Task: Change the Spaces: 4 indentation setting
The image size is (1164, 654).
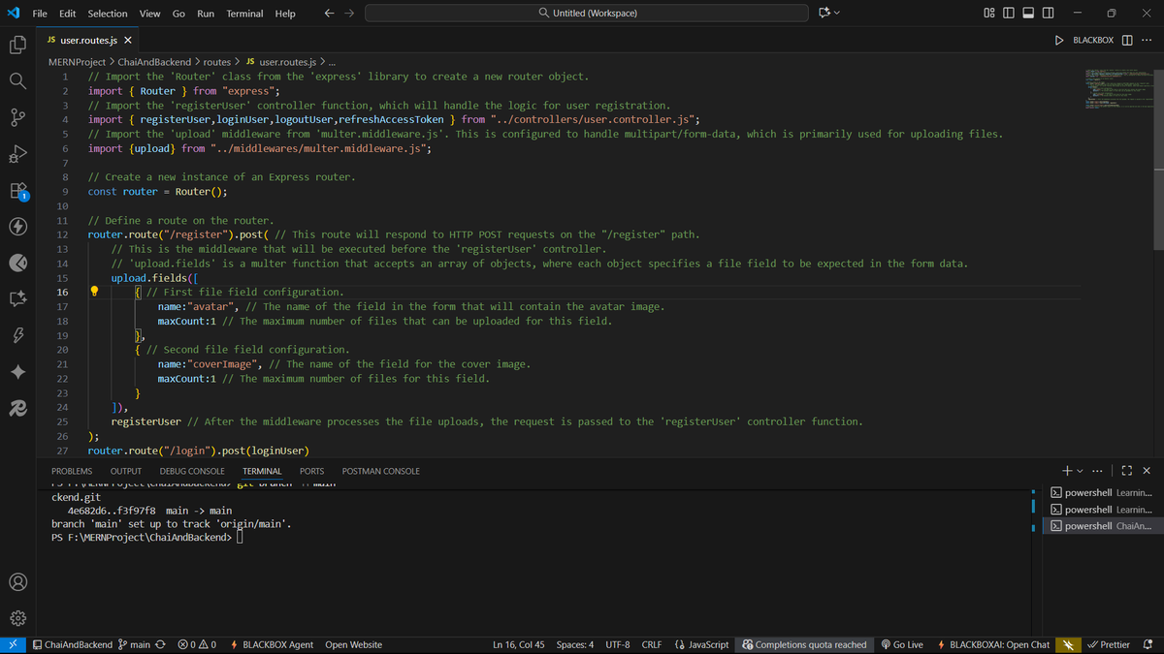Action: pos(575,644)
